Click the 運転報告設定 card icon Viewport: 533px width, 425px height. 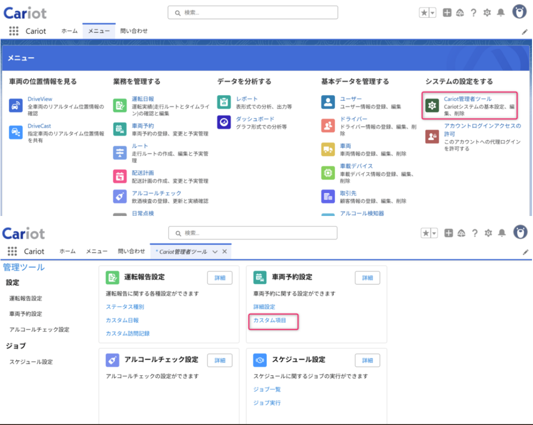(112, 278)
